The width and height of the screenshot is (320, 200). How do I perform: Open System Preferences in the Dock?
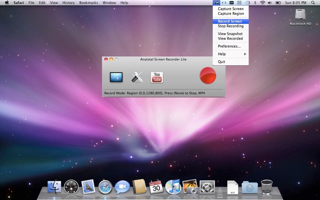(x=207, y=187)
